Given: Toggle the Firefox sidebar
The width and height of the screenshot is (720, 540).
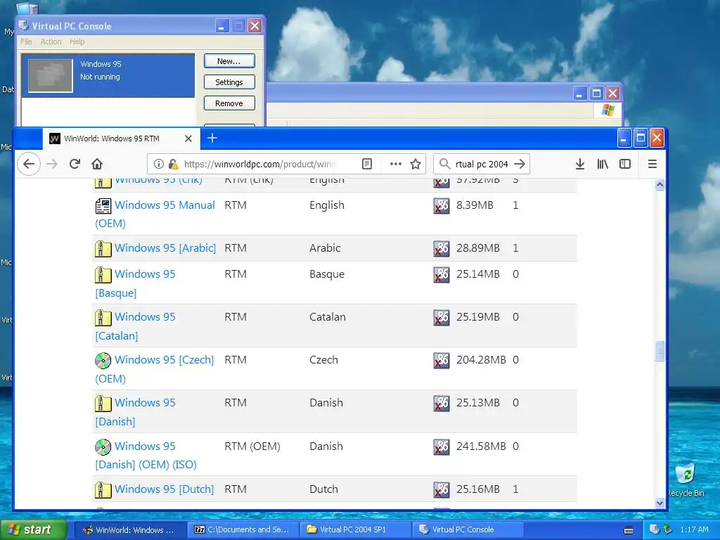Looking at the screenshot, I should pyautogui.click(x=625, y=164).
